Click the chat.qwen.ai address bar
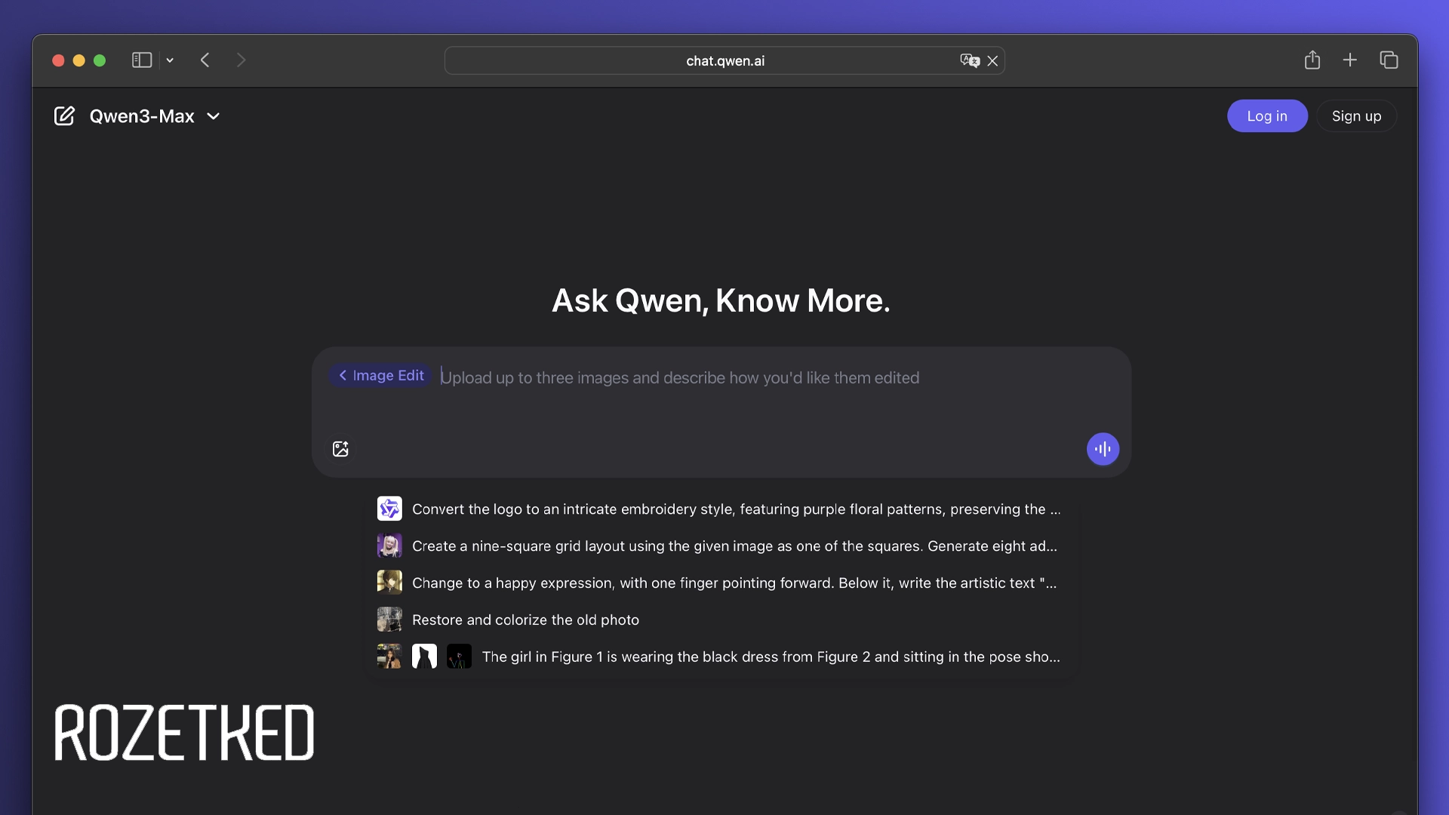 point(724,60)
